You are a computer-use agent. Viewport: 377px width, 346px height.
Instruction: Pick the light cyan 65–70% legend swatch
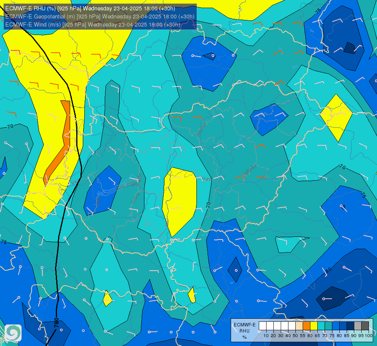(x=321, y=326)
